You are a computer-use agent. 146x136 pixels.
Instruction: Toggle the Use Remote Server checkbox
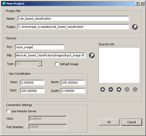pos(8,111)
